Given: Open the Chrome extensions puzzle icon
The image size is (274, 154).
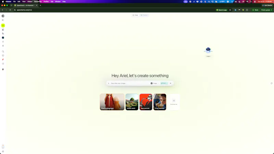Looking at the screenshot, I should [x=247, y=10].
